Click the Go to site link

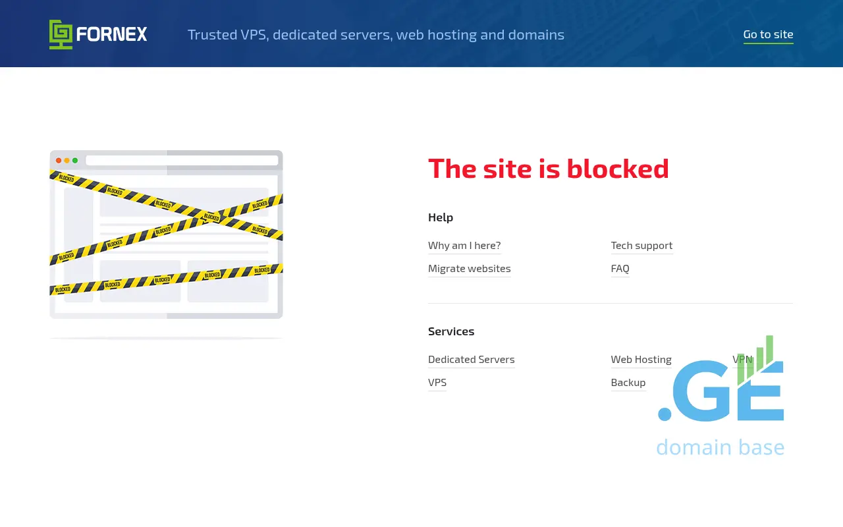click(x=768, y=34)
